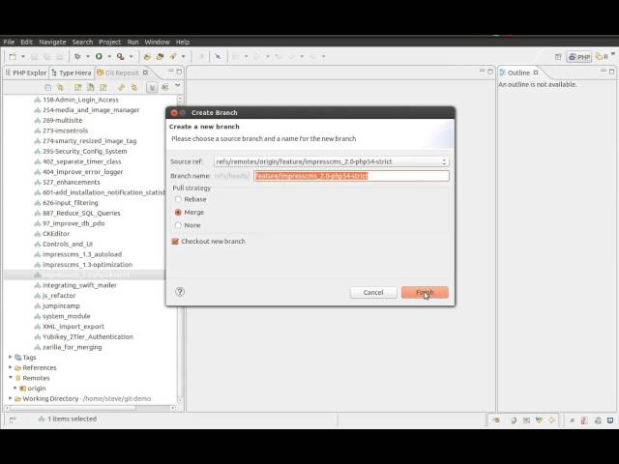The height and width of the screenshot is (464, 619).
Task: Switch to the Type Hierarchy tab
Action: pos(72,73)
